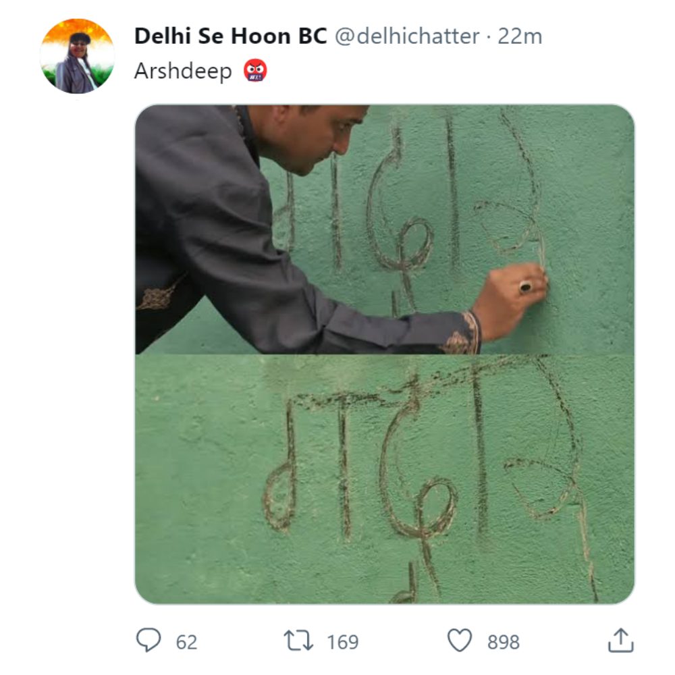Viewport: 675px width, 675px height.
Task: Click the ring on the man's hand
Action: click(525, 287)
